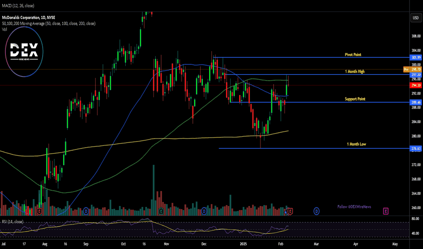
Task: Click the red earnings E marker near Aug
Action: 39,211
